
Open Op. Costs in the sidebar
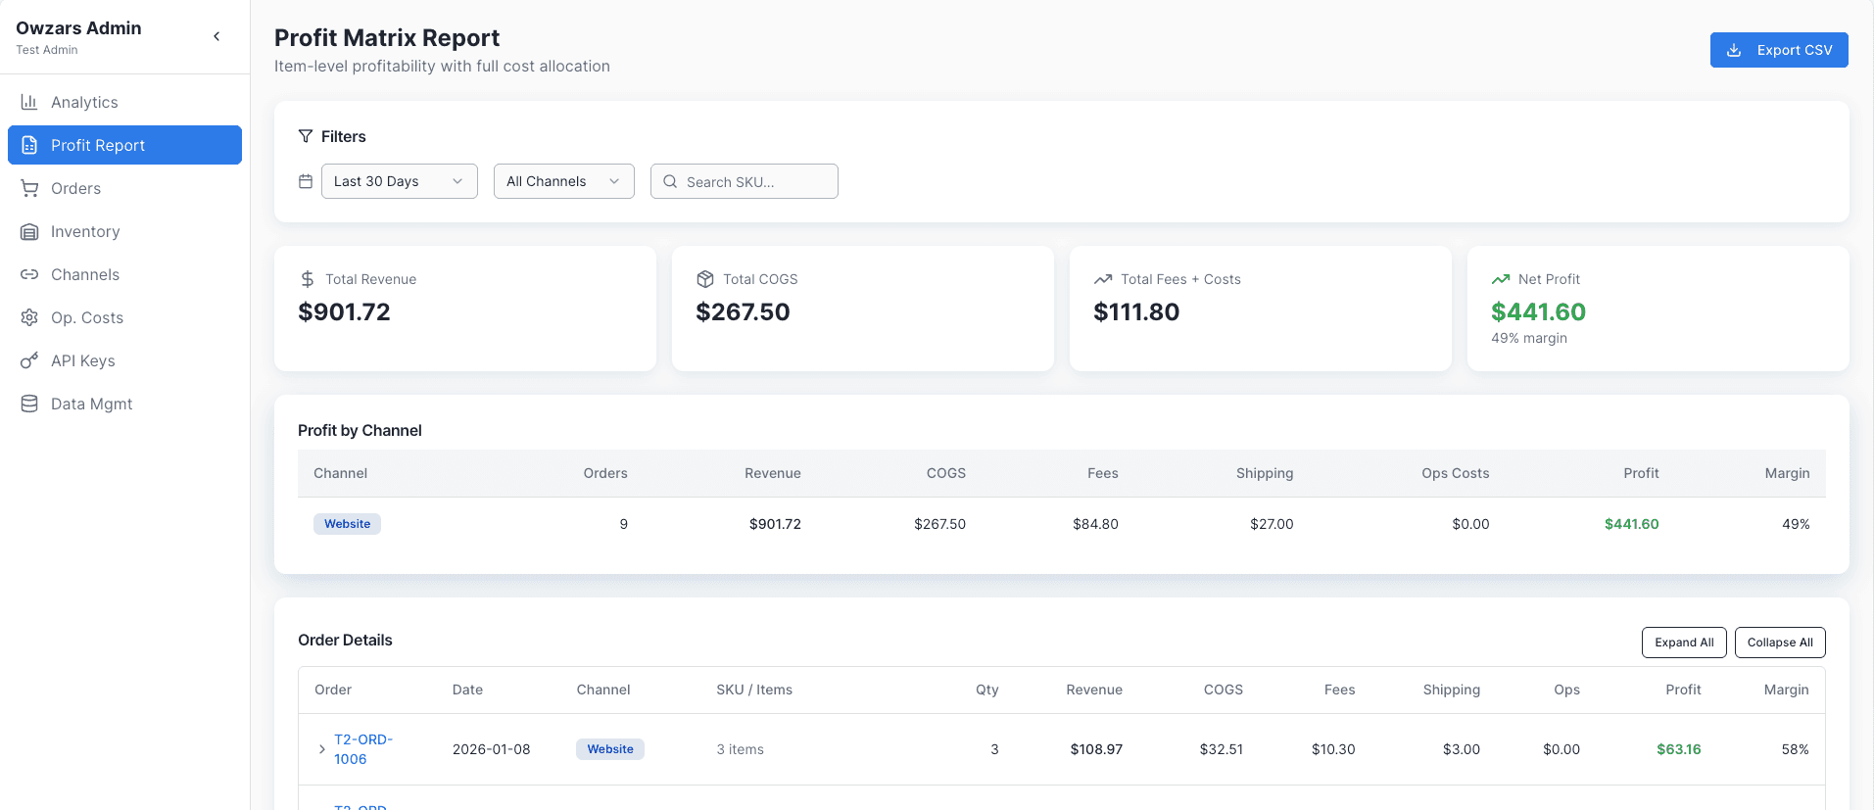pos(124,317)
